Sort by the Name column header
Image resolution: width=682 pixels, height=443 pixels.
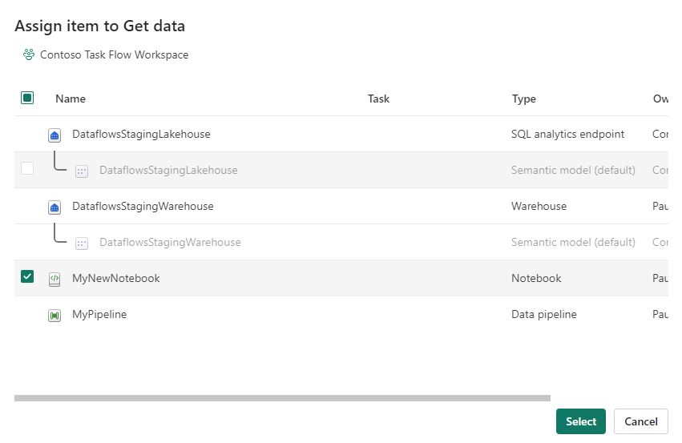tap(71, 99)
